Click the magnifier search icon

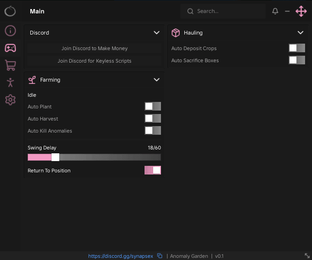(x=190, y=11)
